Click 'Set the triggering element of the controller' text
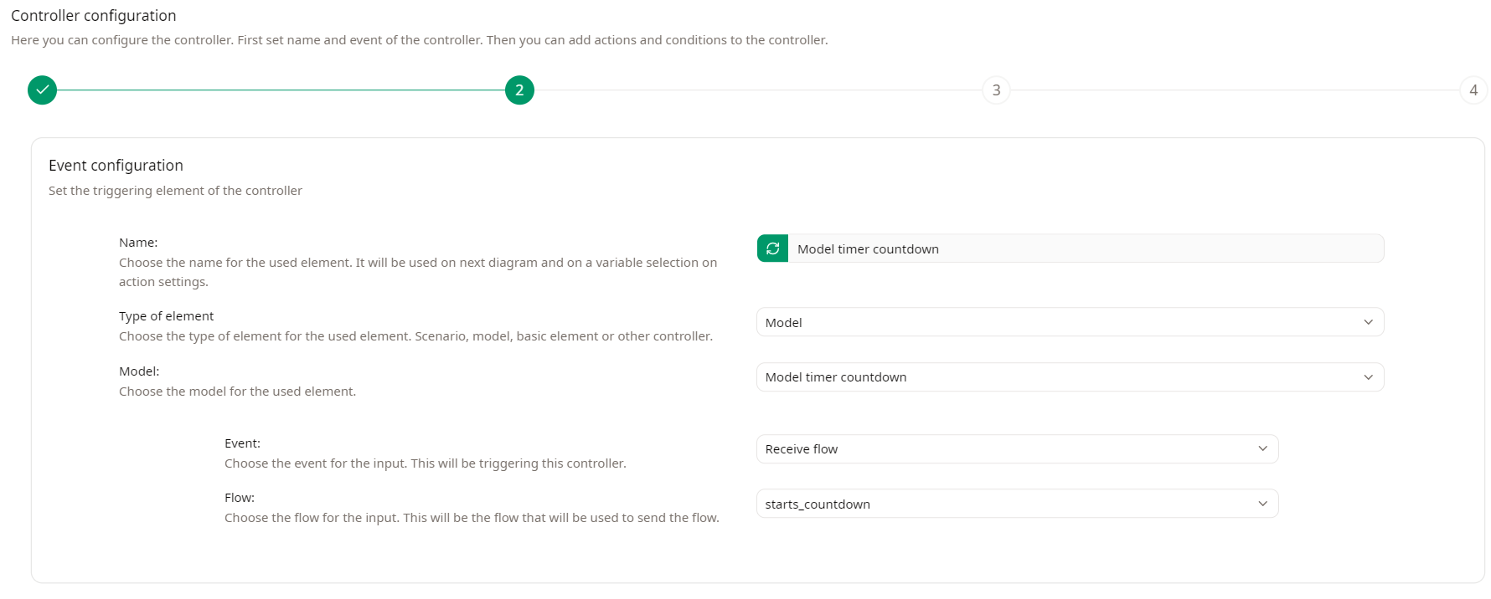 pyautogui.click(x=175, y=191)
